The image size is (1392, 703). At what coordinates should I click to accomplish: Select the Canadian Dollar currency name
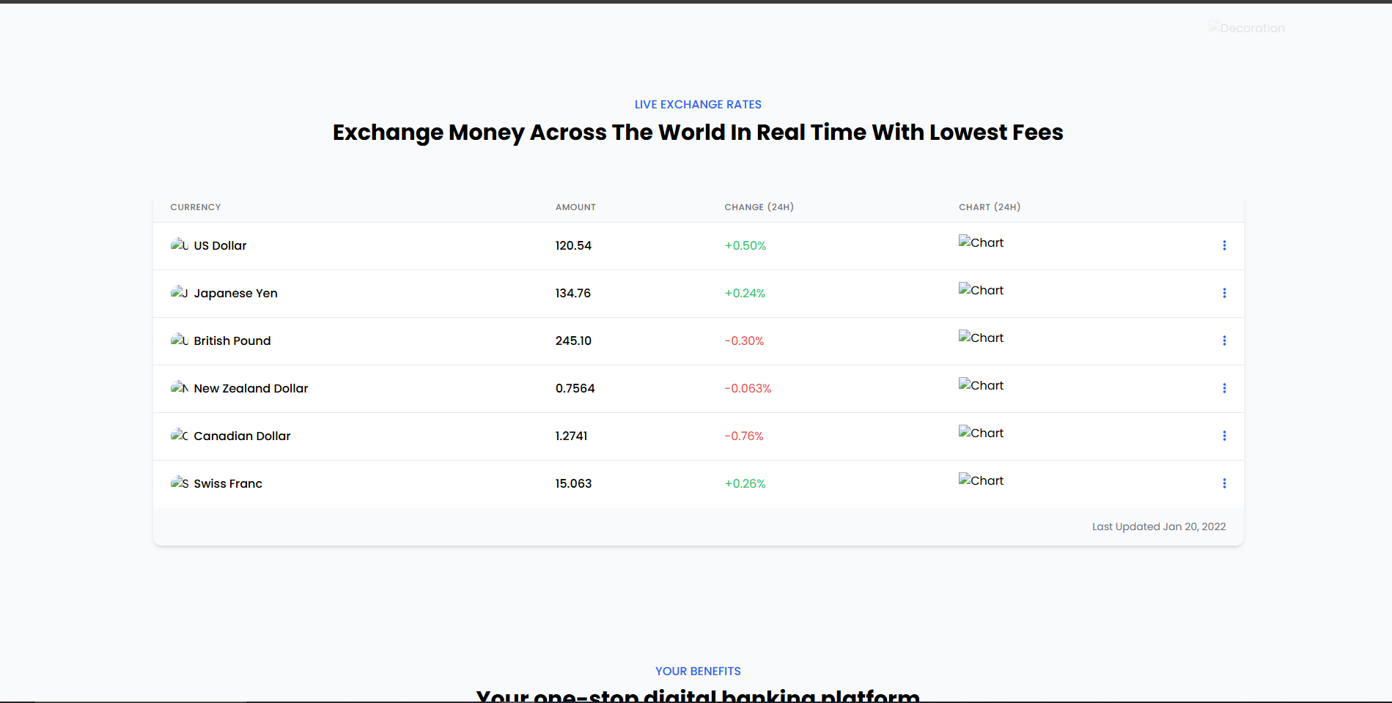pyautogui.click(x=242, y=436)
